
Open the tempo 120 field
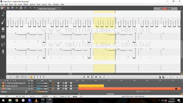169,77
